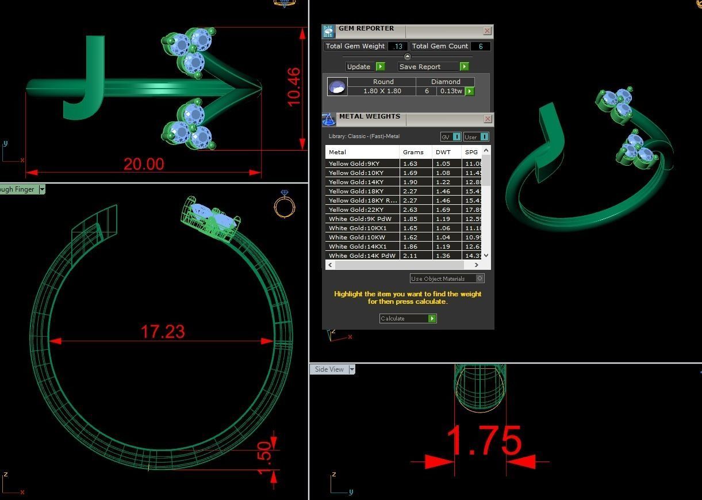702x500 pixels.
Task: Enable Use Object Materials option
Action: pyautogui.click(x=480, y=278)
